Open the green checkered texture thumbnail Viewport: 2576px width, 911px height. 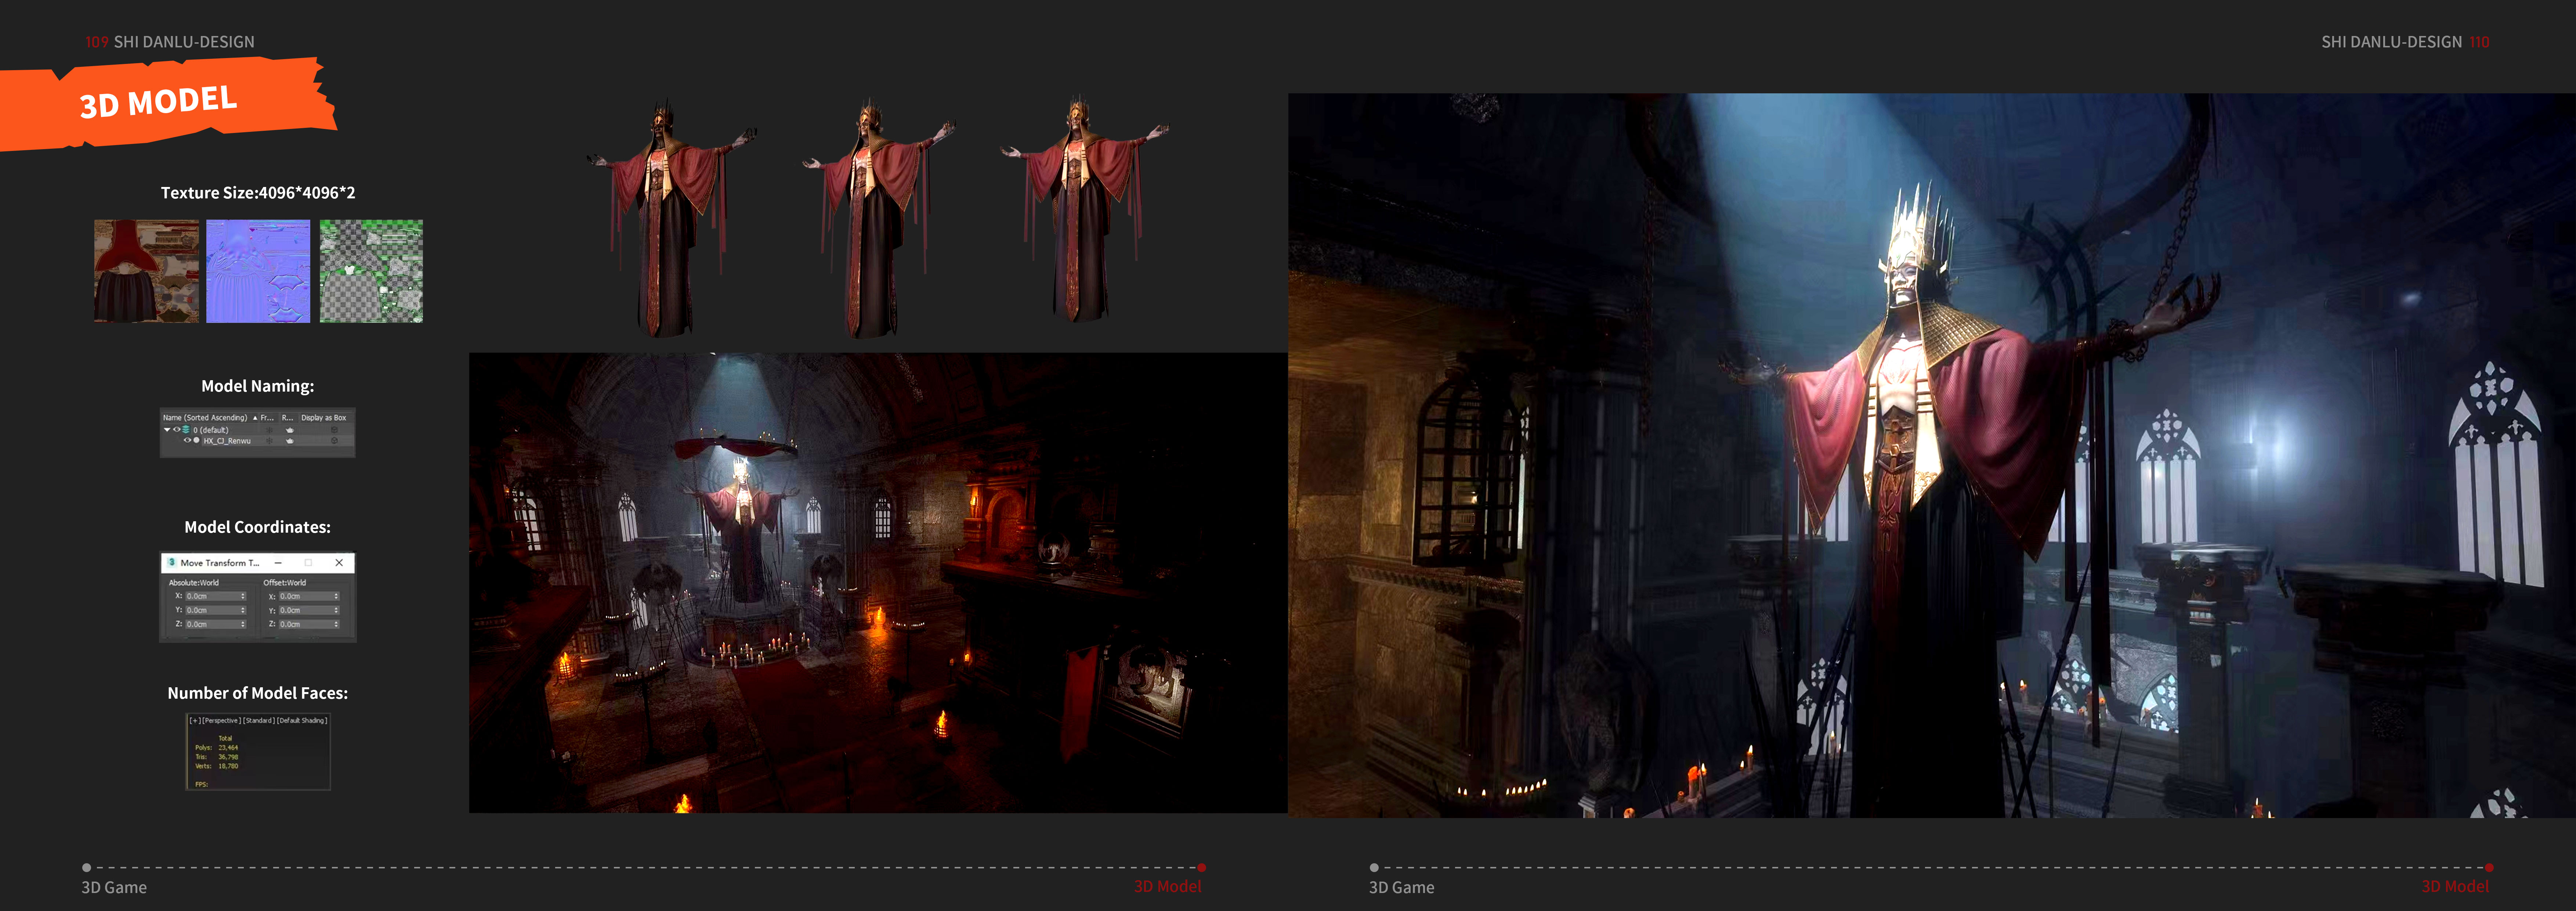tap(371, 271)
